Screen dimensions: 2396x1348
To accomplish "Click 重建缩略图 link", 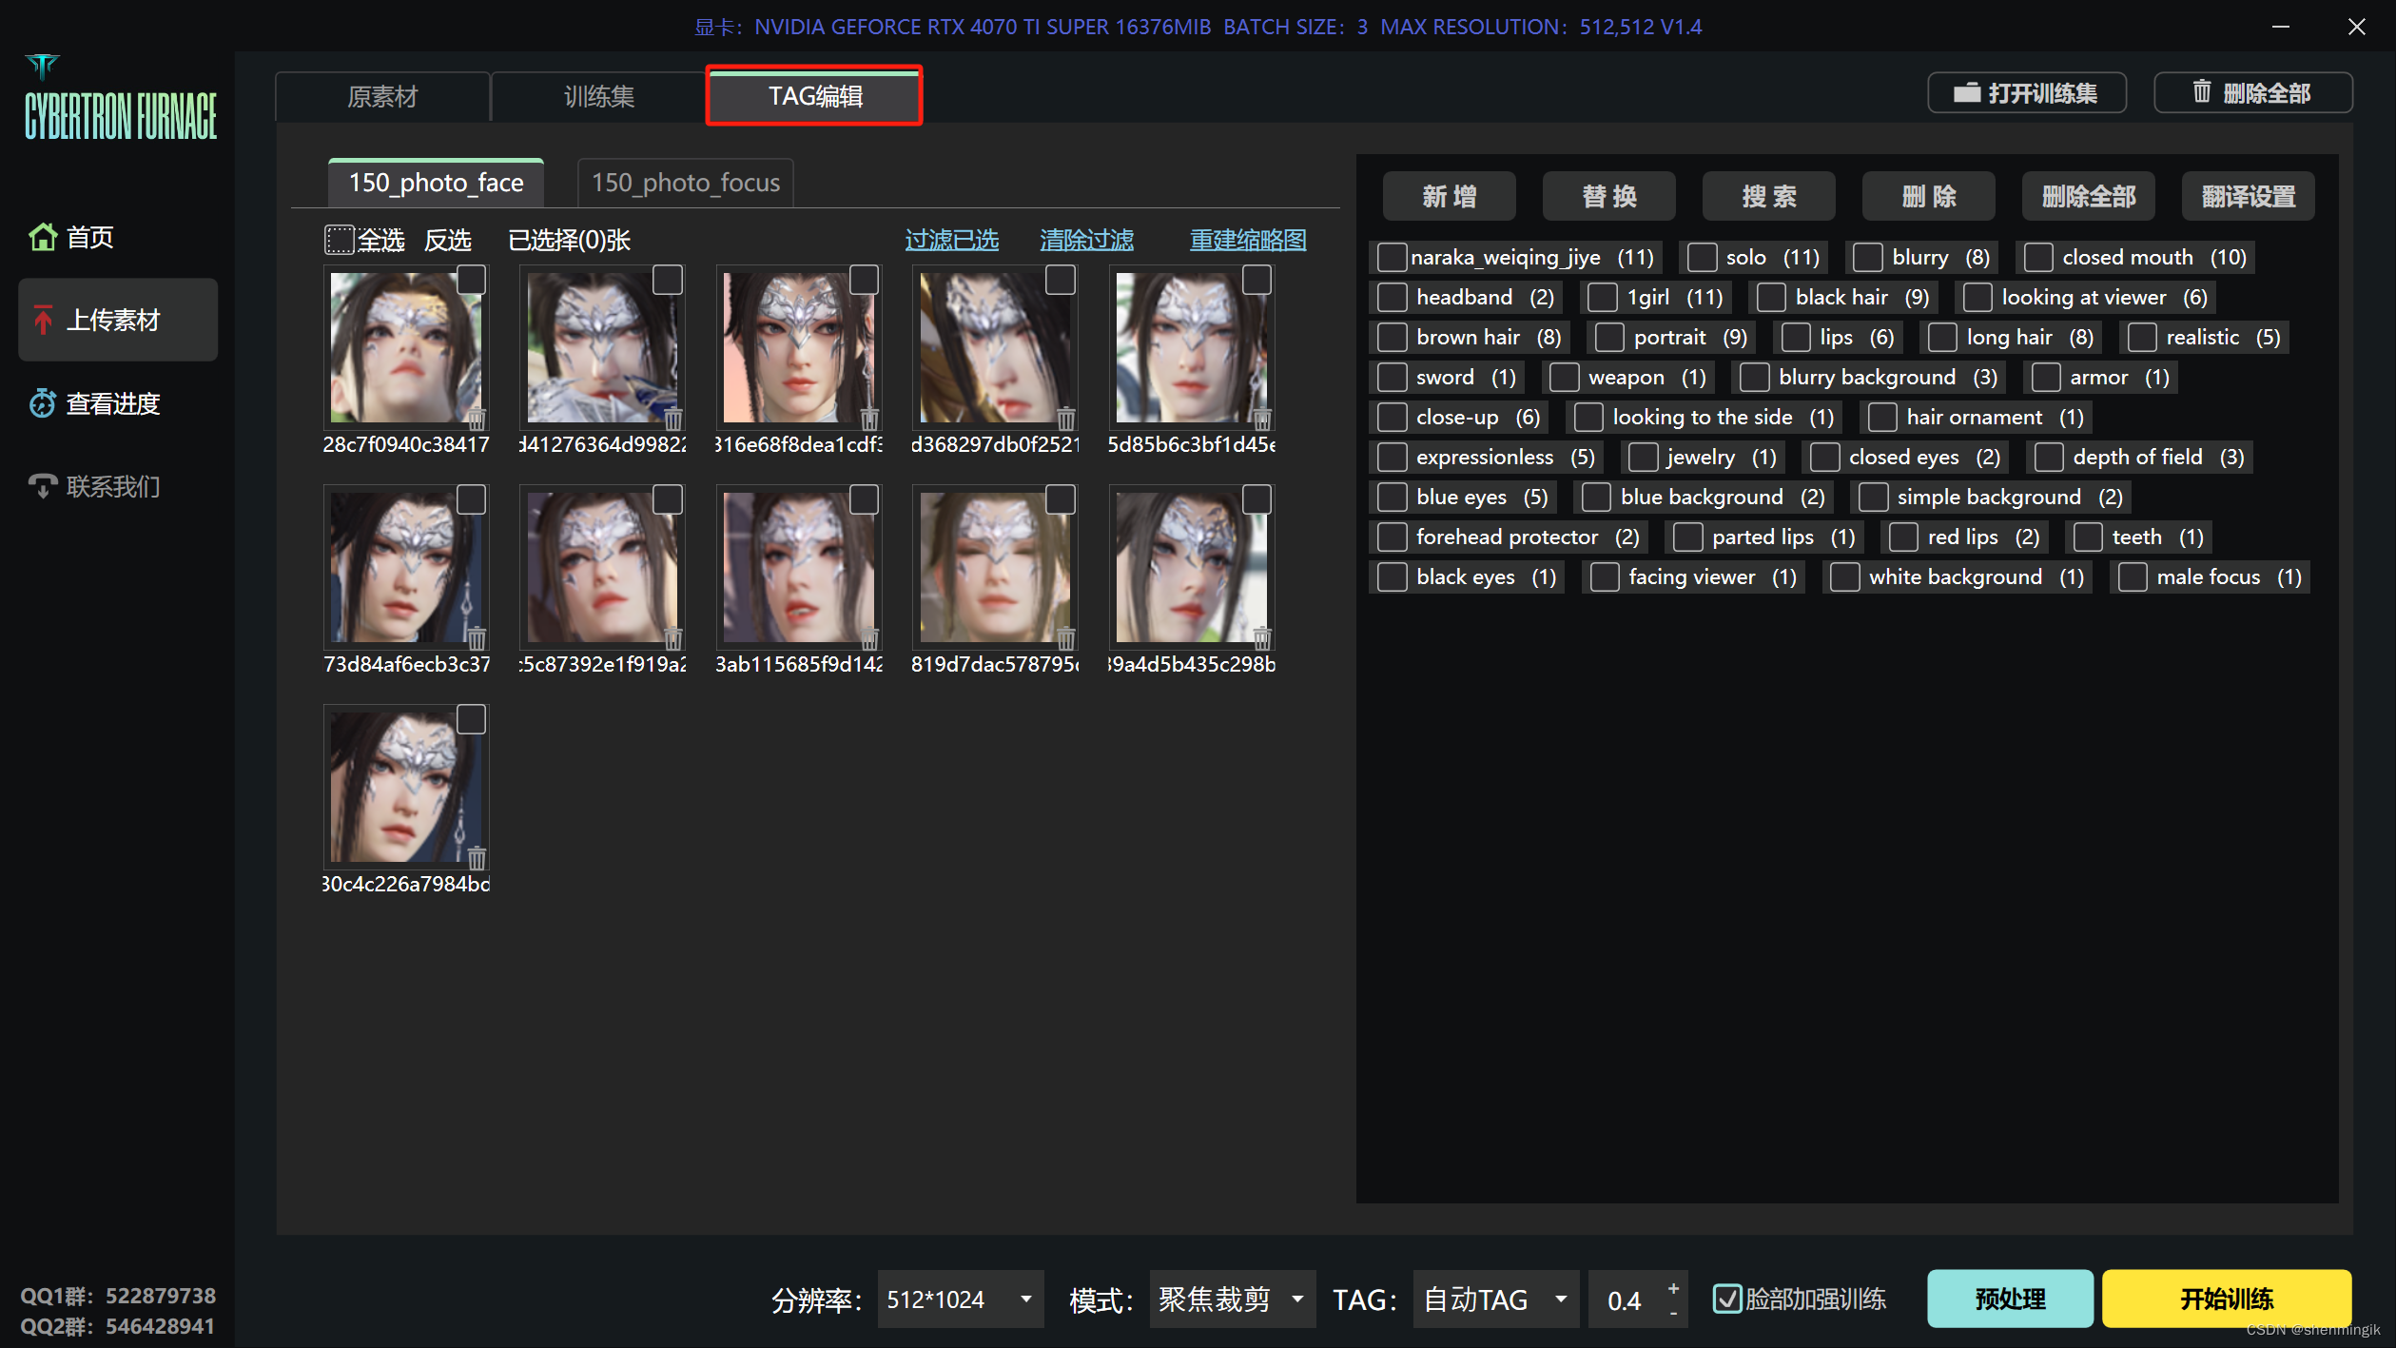I will [x=1248, y=240].
